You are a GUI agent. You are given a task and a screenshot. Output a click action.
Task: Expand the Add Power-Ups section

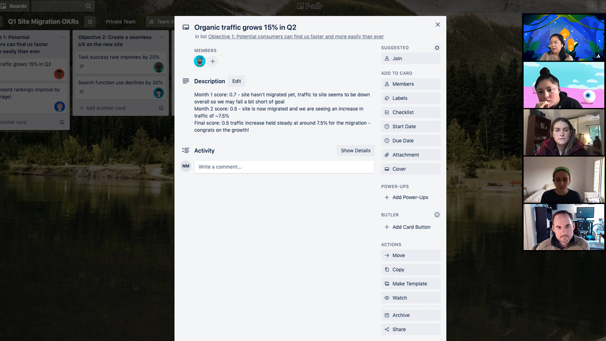(410, 197)
